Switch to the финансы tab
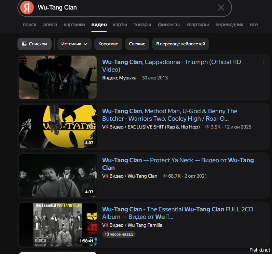The height and width of the screenshot is (254, 272). coord(168,25)
